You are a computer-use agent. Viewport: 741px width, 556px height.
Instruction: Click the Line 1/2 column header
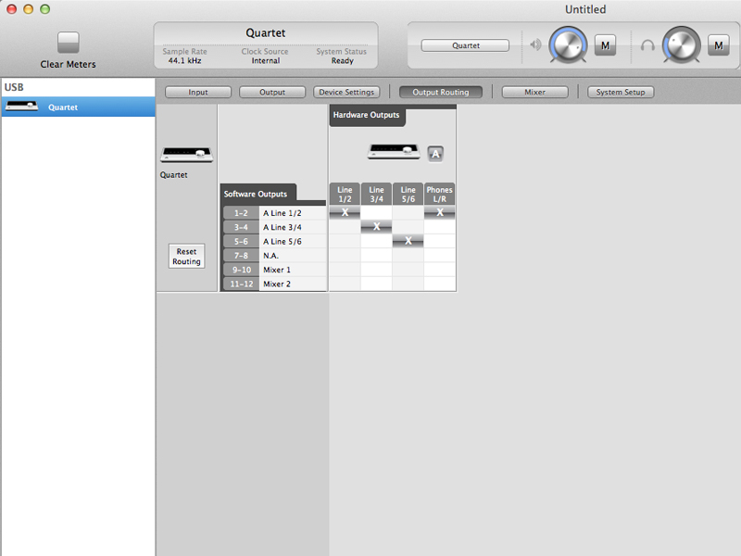[x=345, y=194]
